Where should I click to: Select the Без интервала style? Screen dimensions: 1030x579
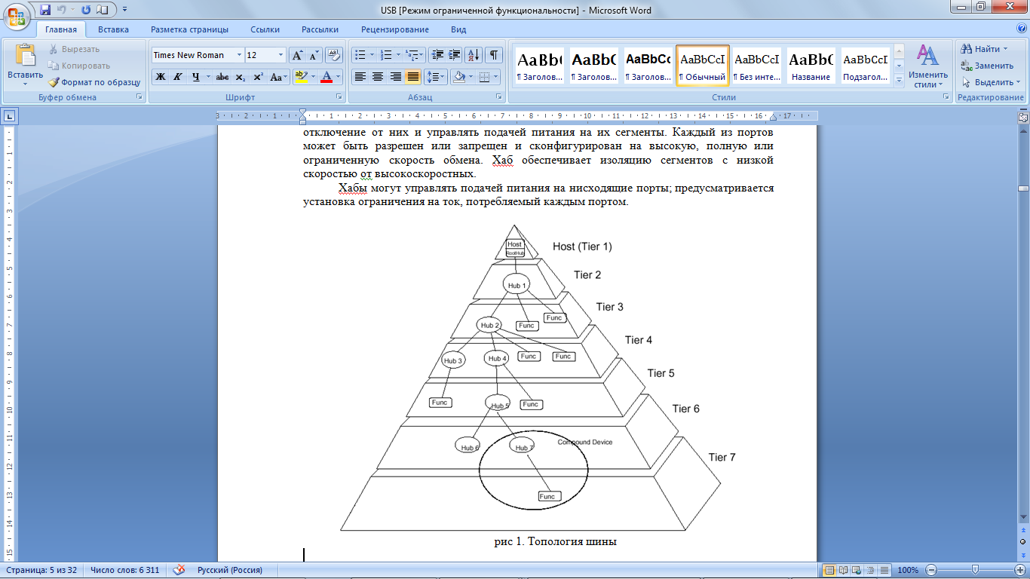[757, 66]
